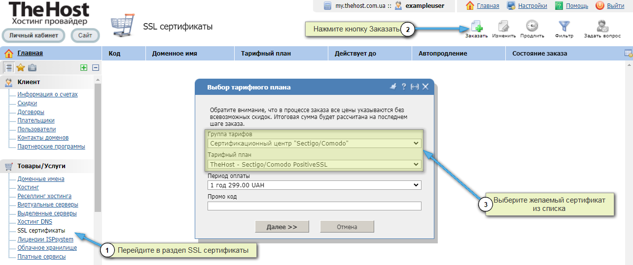Sort table by Действует до column
This screenshot has width=633, height=265.
coord(370,53)
